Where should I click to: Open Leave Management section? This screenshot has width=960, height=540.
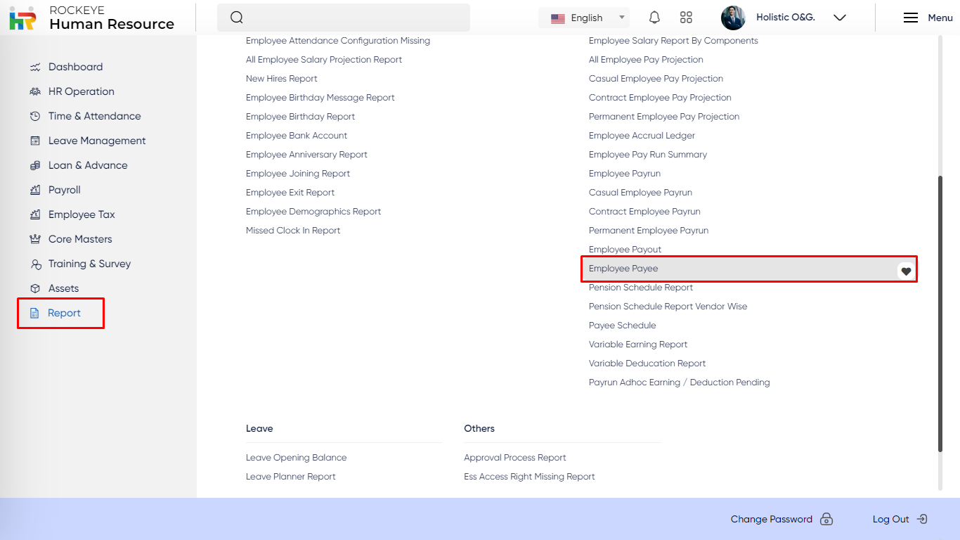[97, 141]
